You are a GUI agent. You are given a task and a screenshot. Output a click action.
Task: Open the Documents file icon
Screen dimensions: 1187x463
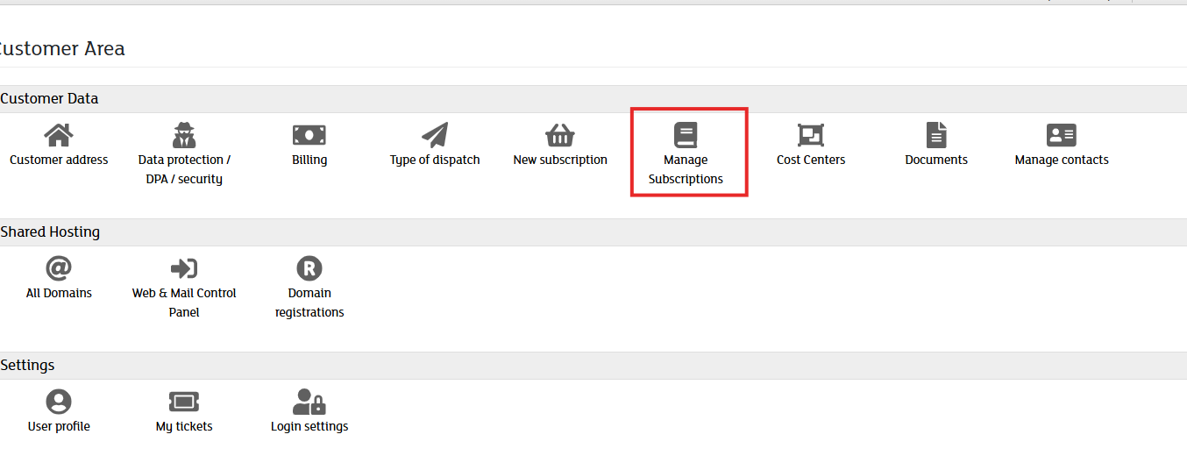tap(936, 135)
